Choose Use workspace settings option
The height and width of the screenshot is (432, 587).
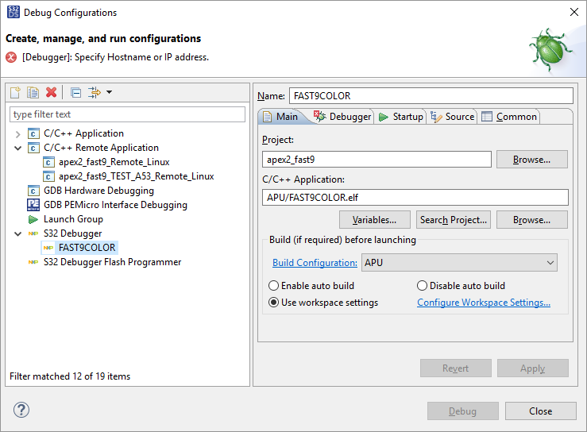point(274,303)
